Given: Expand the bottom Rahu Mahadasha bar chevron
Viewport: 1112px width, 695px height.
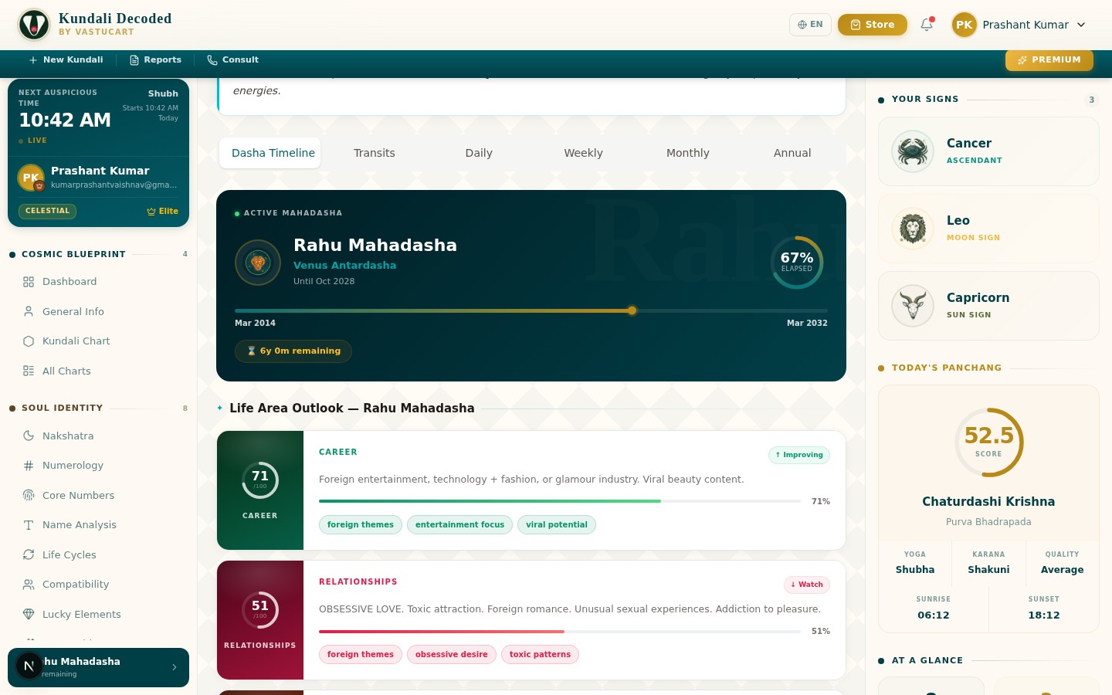Looking at the screenshot, I should [175, 667].
